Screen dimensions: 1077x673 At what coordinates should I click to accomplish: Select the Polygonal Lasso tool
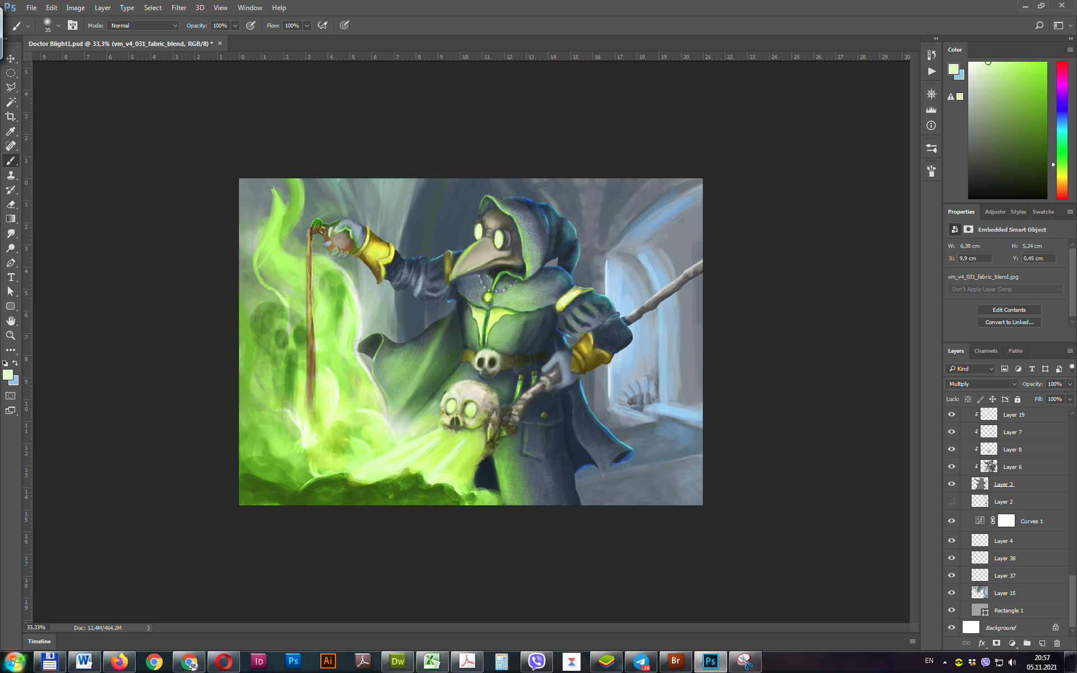click(x=11, y=87)
